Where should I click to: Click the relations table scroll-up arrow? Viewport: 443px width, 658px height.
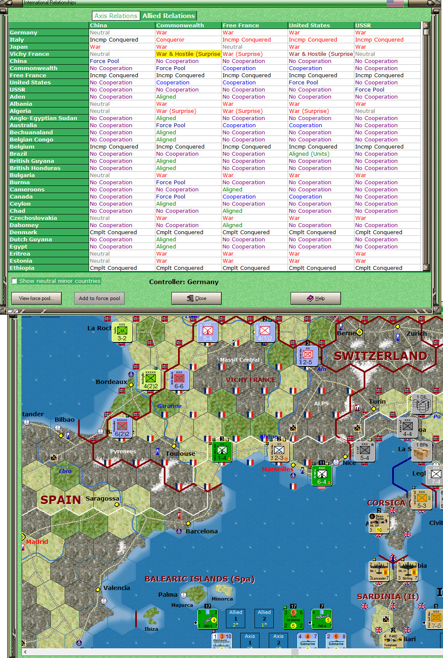click(x=426, y=26)
